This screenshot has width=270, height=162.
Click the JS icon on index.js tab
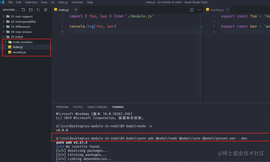tap(56, 10)
